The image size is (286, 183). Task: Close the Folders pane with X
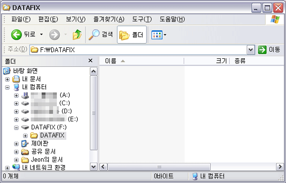tap(90, 61)
